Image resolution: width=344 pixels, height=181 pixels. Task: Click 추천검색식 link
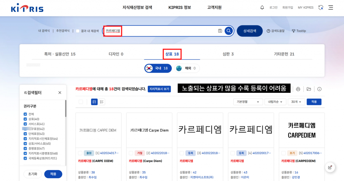click(63, 31)
